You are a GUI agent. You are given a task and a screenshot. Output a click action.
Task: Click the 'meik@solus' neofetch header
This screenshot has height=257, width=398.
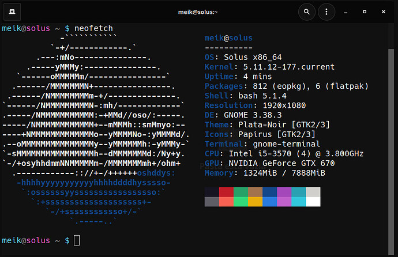(228, 38)
